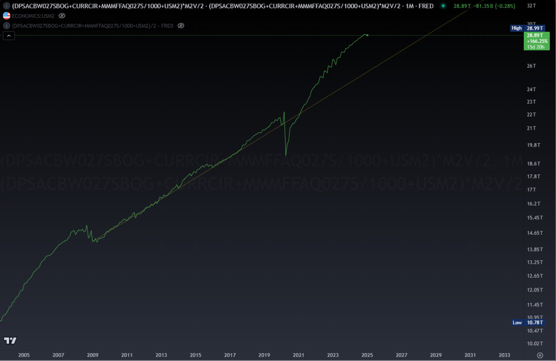
Task: Click the 2033 label on the time axis
Action: point(504,355)
